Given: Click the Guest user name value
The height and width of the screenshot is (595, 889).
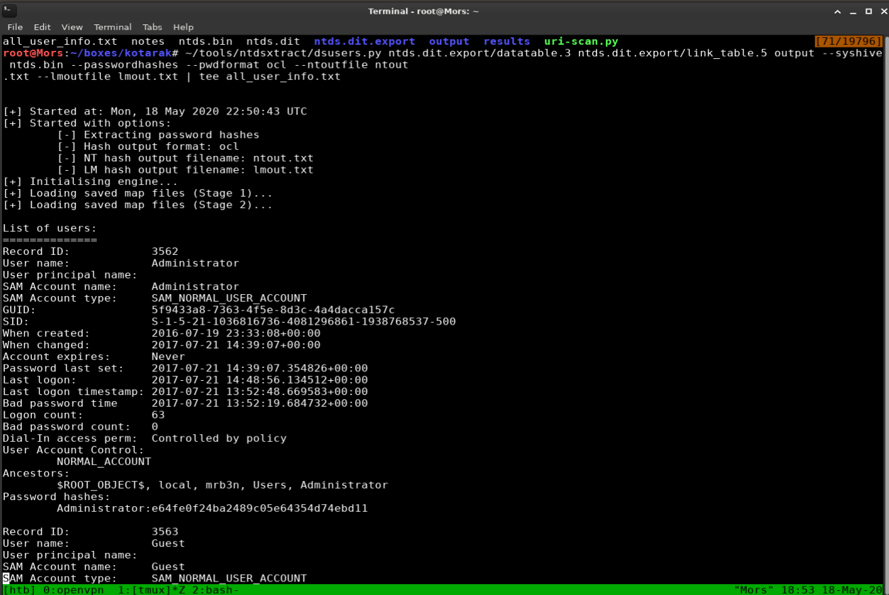Looking at the screenshot, I should [x=168, y=543].
